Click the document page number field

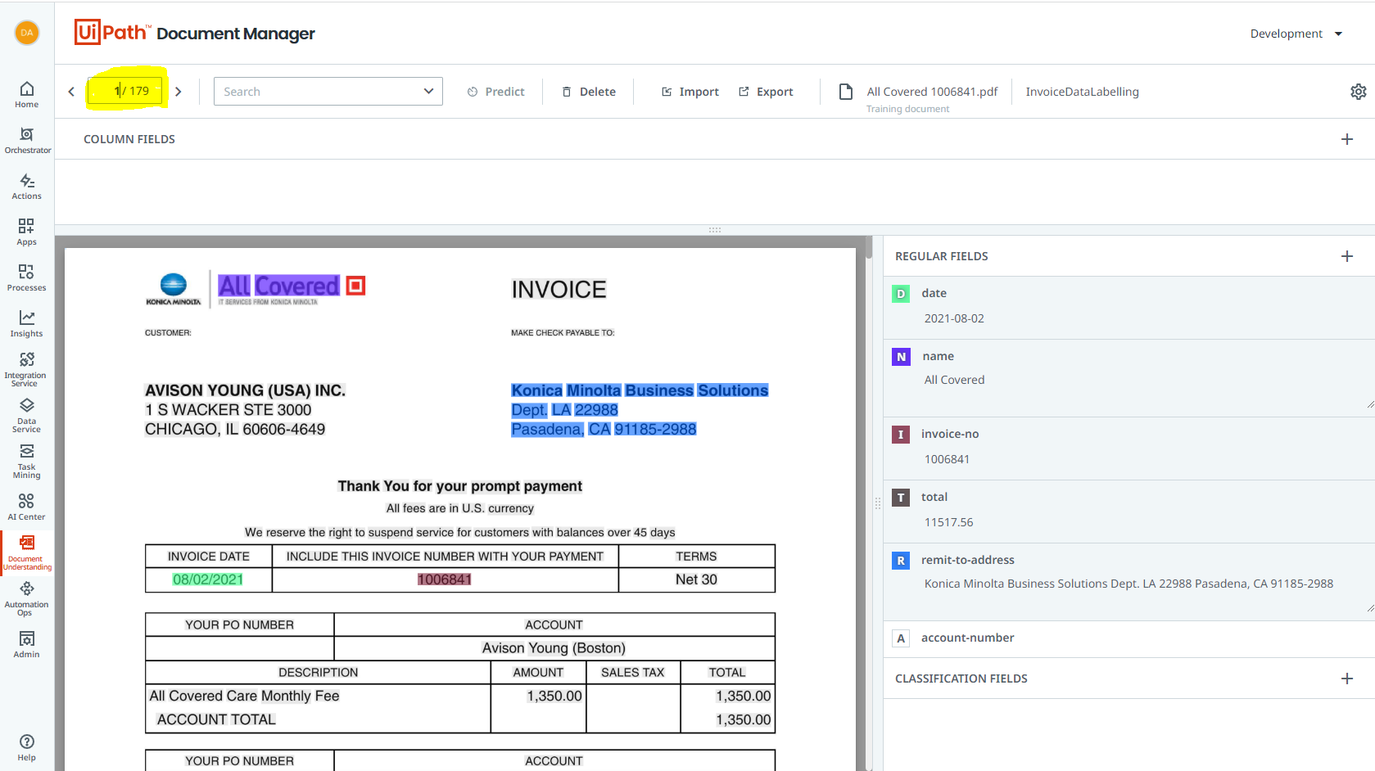tap(126, 91)
